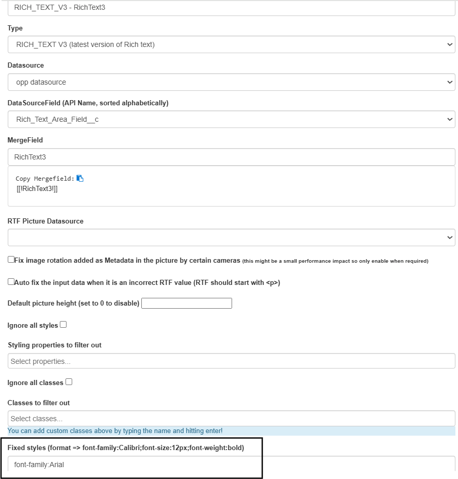This screenshot has height=479, width=458.
Task: Click the Select properties filter box
Action: click(232, 361)
